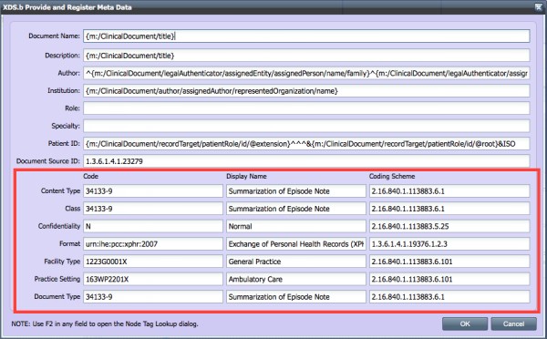Viewport: 547px width, 339px height.
Task: Click the Institution label
Action: coord(64,91)
